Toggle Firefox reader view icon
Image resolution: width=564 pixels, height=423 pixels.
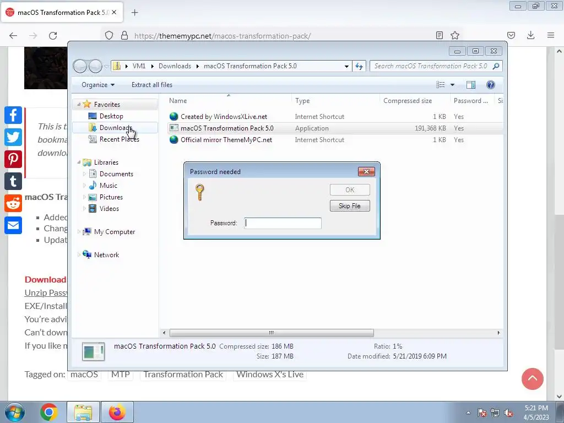point(439,35)
